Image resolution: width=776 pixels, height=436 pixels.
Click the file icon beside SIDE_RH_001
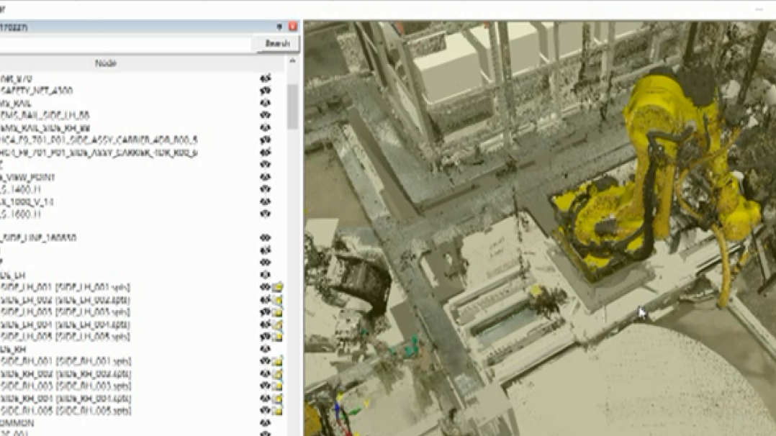pyautogui.click(x=278, y=361)
